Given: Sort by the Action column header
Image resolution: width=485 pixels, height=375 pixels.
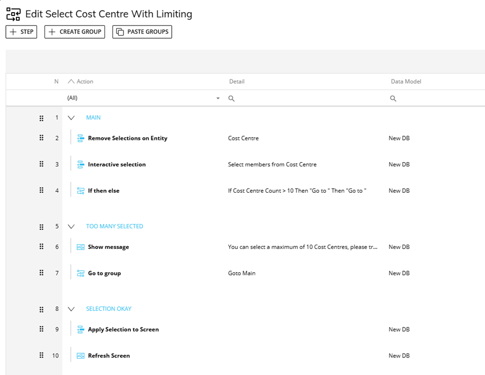Looking at the screenshot, I should click(x=85, y=82).
